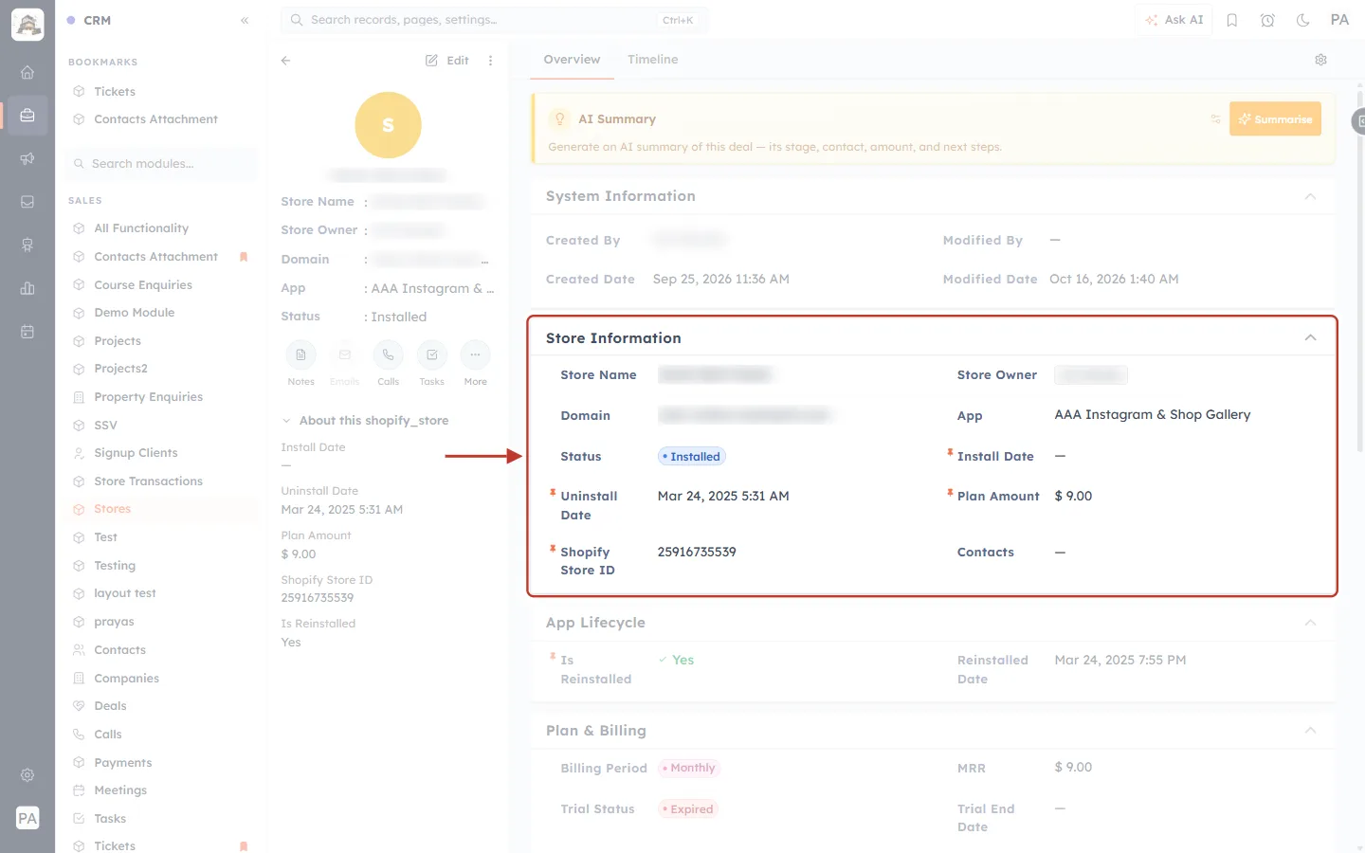Open the bookmark icon in top bar
1365x853 pixels.
click(1232, 20)
